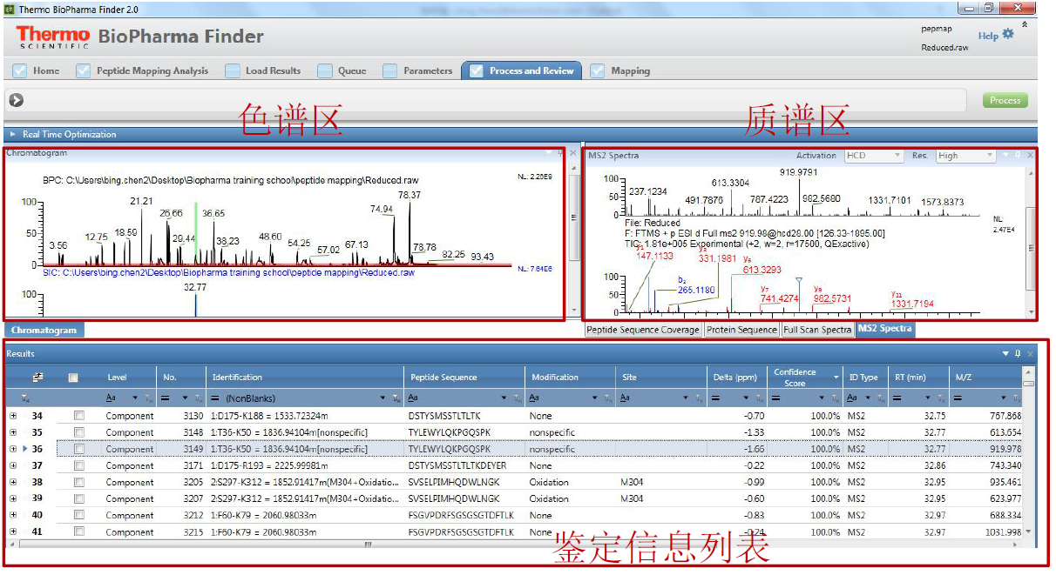This screenshot has height=575, width=1056.
Task: Open the Results panel options dropdown arrow
Action: [x=1005, y=354]
